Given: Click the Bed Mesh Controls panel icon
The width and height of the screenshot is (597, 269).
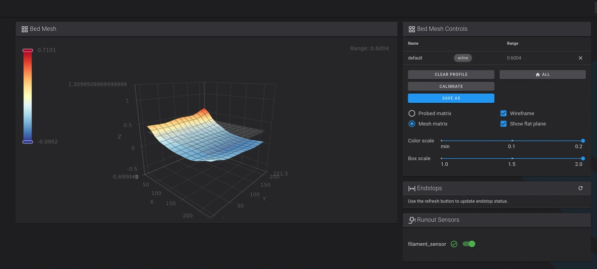Looking at the screenshot, I should 411,29.
